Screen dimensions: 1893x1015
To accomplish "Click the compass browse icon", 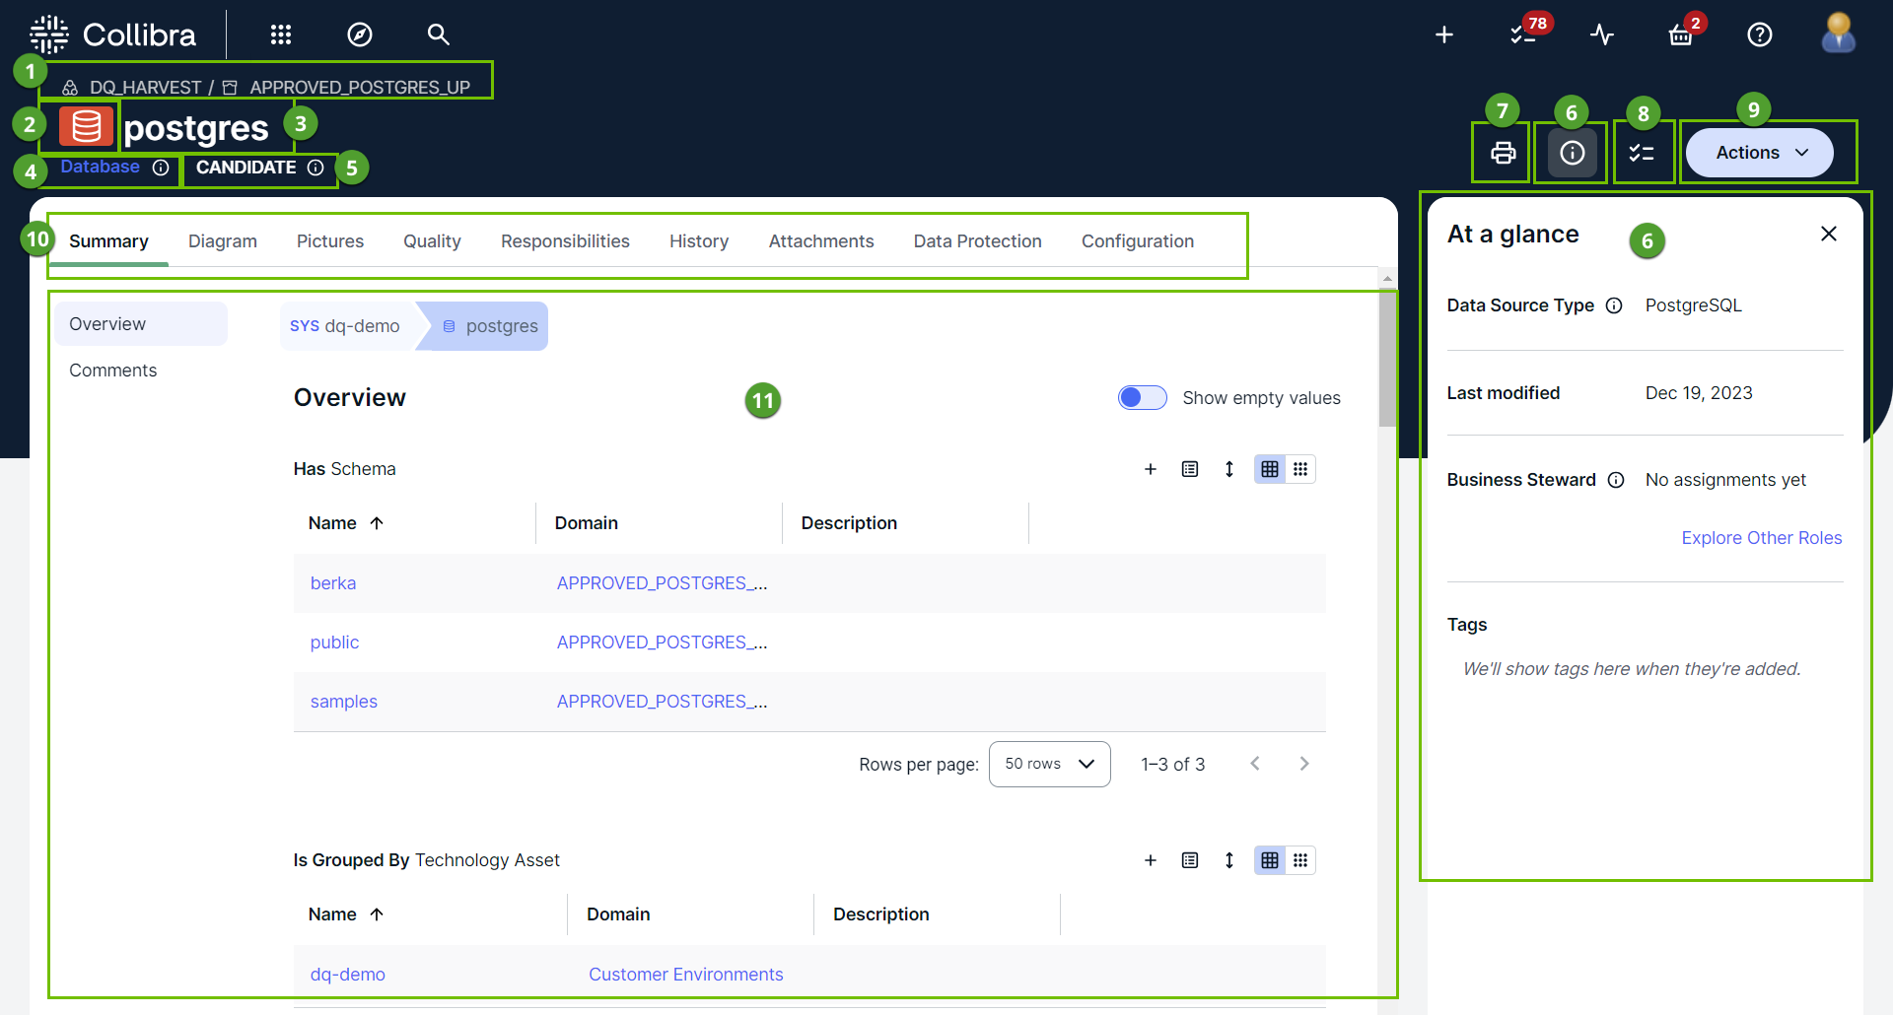I will pos(360,35).
